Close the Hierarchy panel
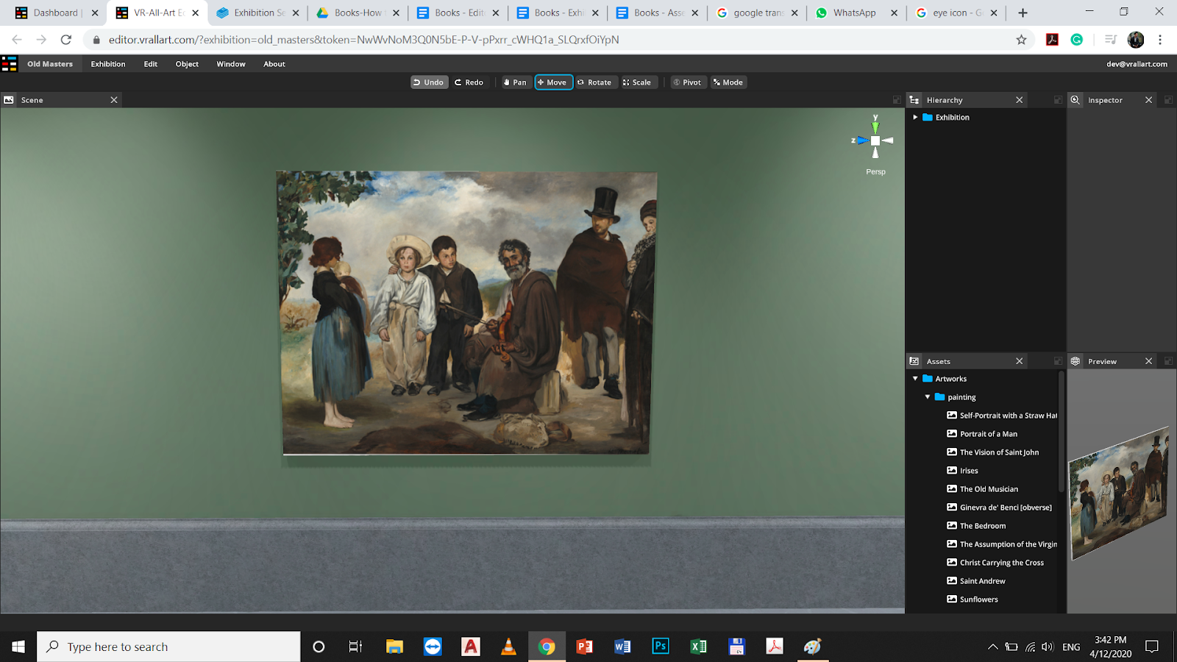The height and width of the screenshot is (662, 1177). 1020,100
